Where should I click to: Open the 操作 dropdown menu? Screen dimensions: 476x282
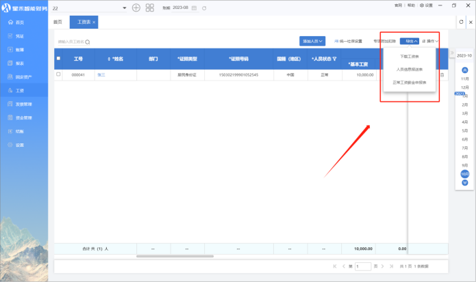tap(431, 42)
